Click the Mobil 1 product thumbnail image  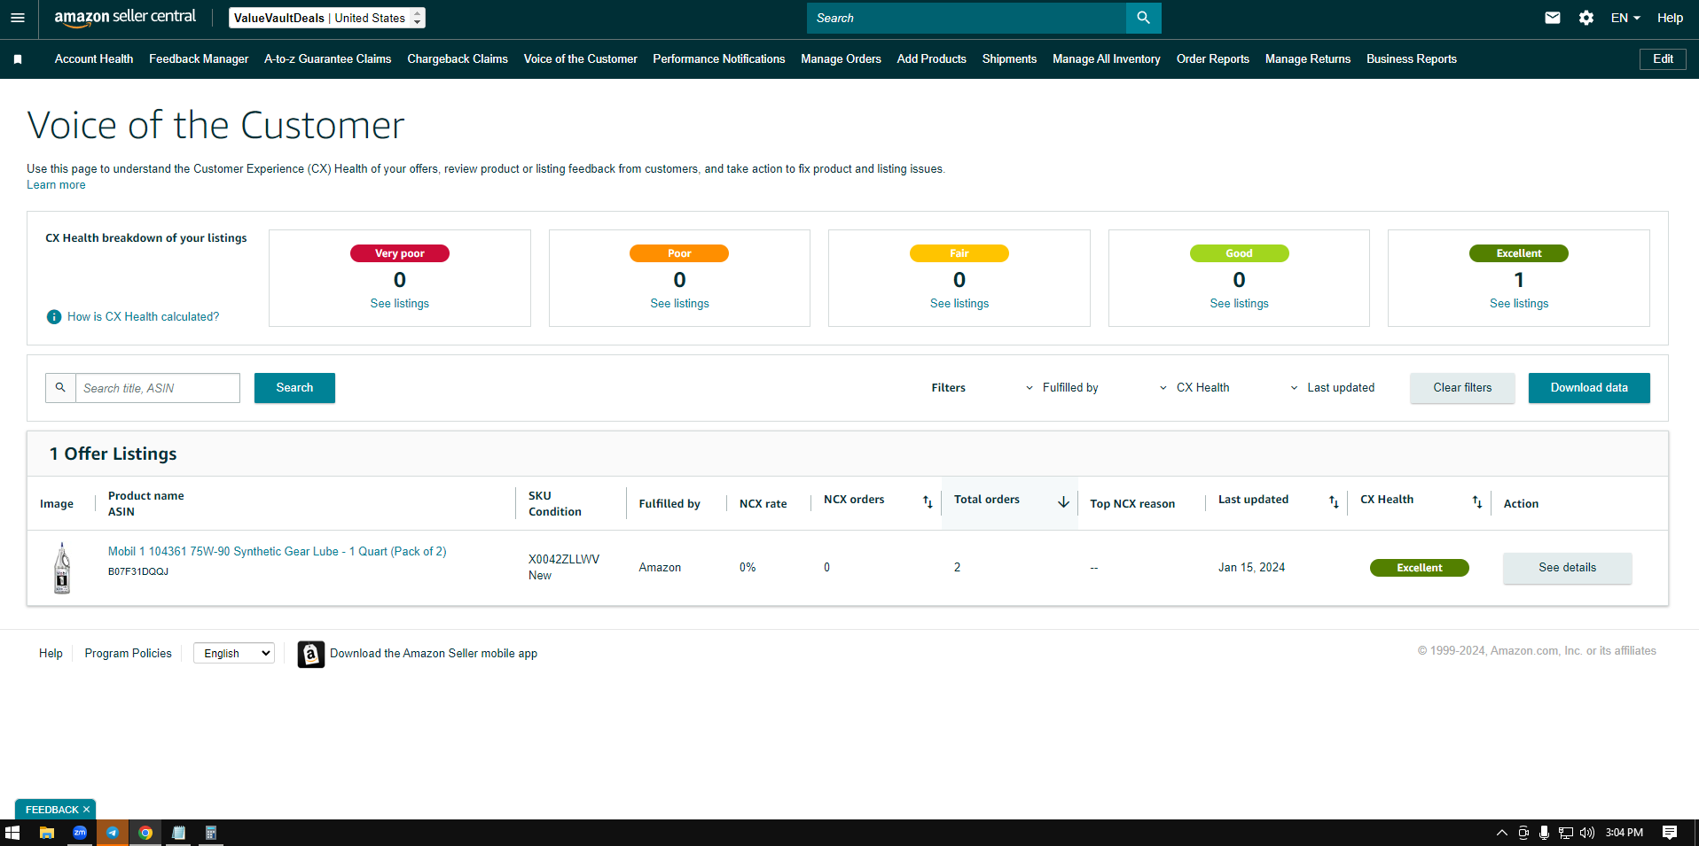click(x=62, y=568)
